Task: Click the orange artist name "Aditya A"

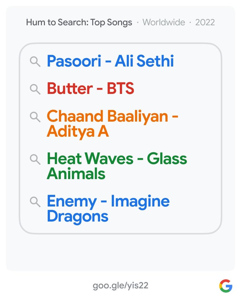Action: pos(77,131)
